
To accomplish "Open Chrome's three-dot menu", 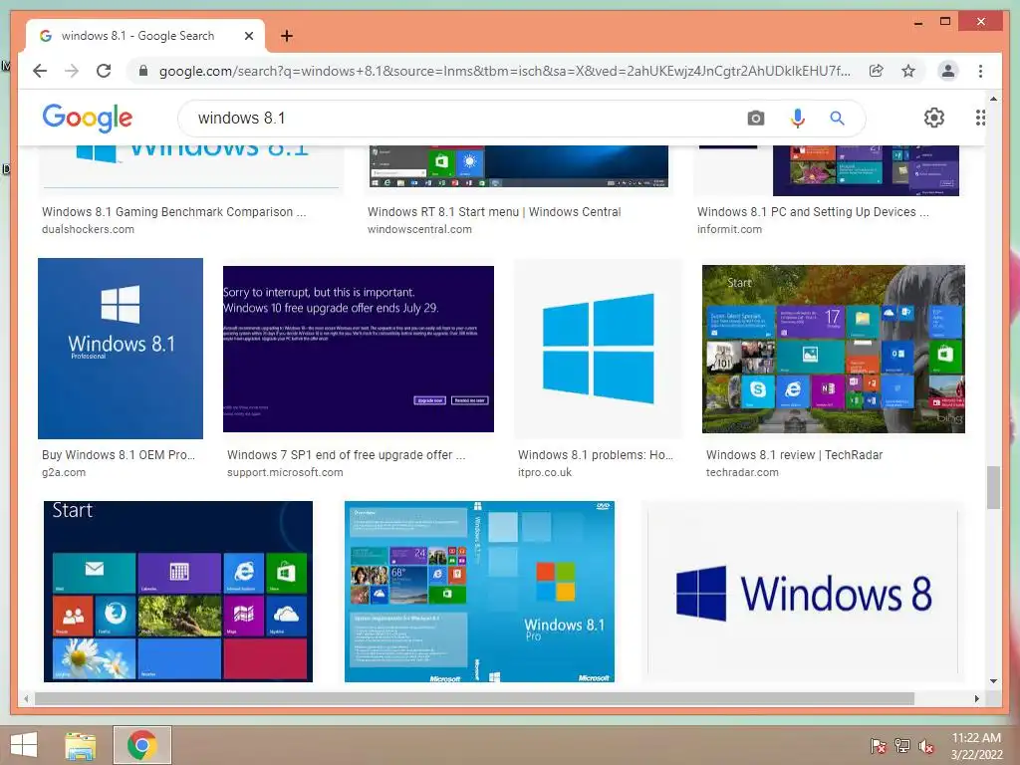I will 980,71.
